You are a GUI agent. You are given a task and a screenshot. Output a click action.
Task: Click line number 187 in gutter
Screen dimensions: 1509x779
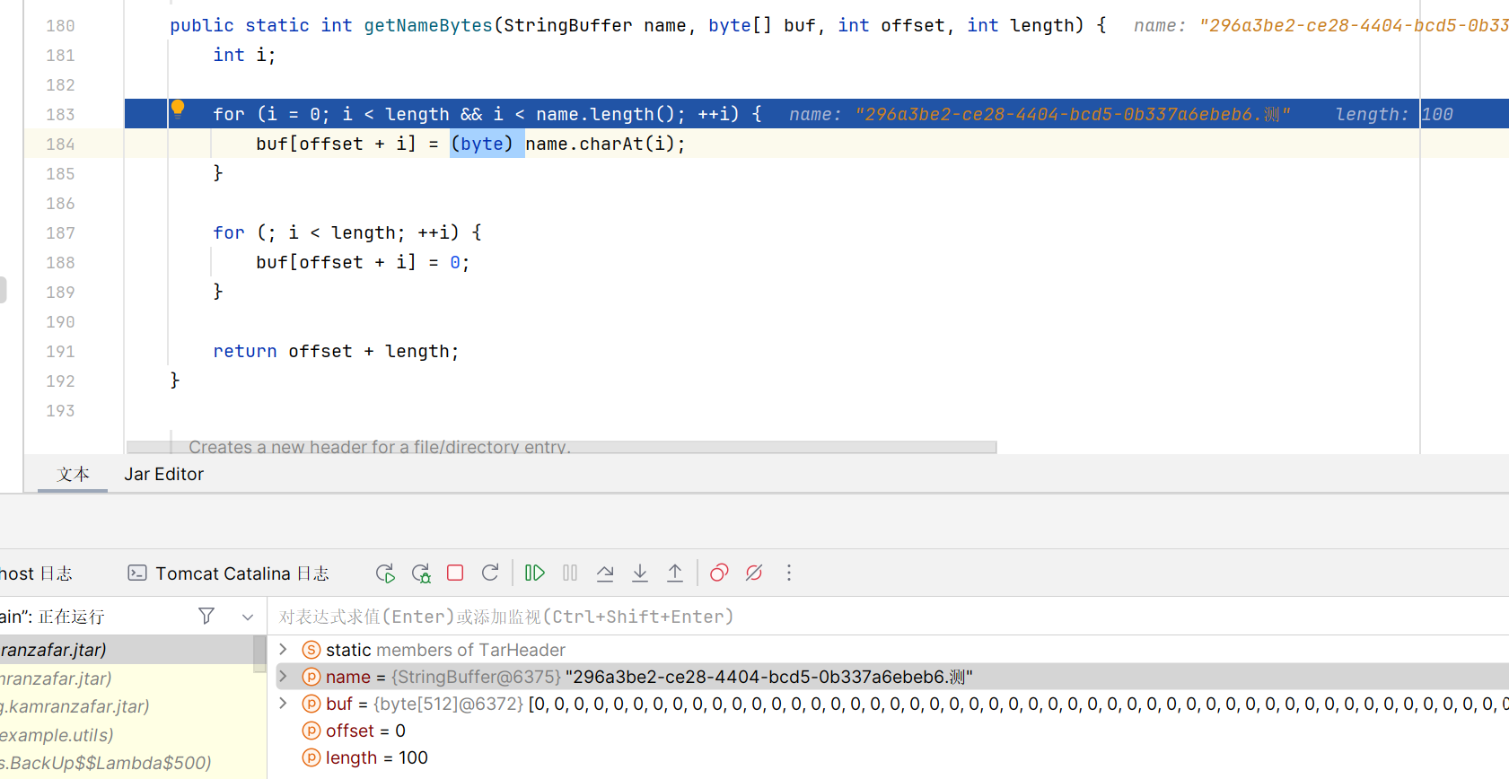point(60,232)
